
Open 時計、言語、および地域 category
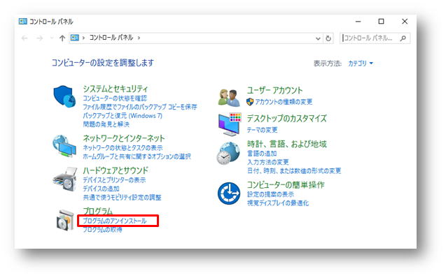tap(287, 144)
